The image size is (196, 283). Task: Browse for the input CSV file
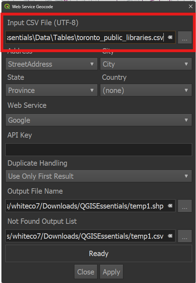(185, 37)
